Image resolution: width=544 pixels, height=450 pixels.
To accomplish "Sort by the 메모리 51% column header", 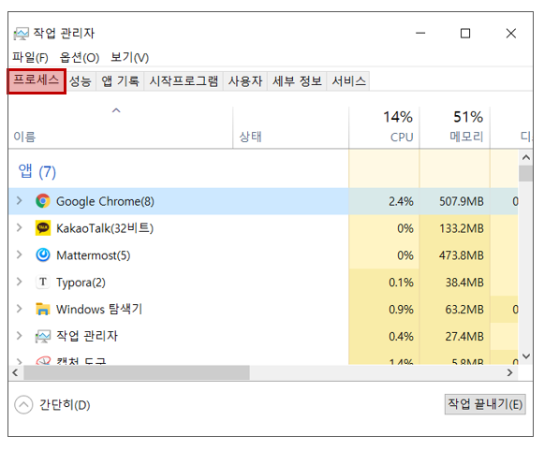I will pyautogui.click(x=455, y=127).
